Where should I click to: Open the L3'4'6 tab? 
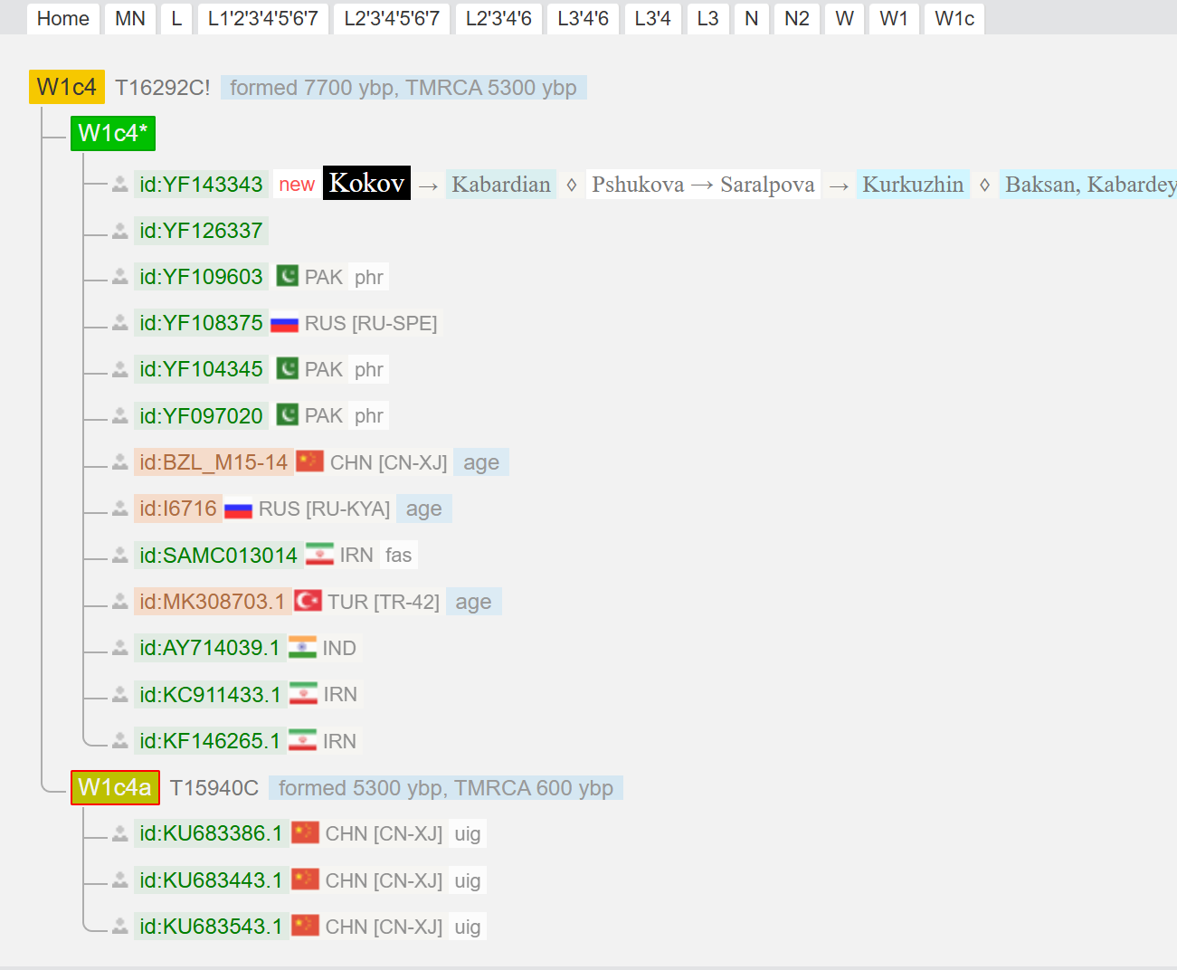point(583,18)
